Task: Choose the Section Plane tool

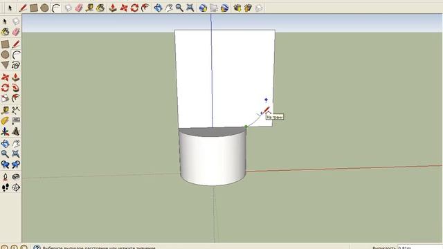Action: point(16,187)
